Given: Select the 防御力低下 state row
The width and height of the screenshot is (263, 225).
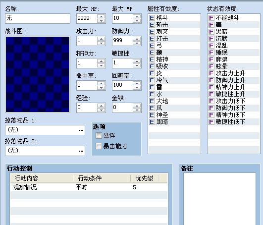Looking at the screenshot, I should pyautogui.click(x=234, y=108).
